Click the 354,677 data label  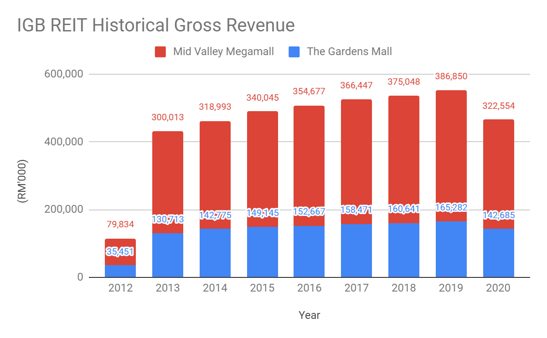coord(309,91)
